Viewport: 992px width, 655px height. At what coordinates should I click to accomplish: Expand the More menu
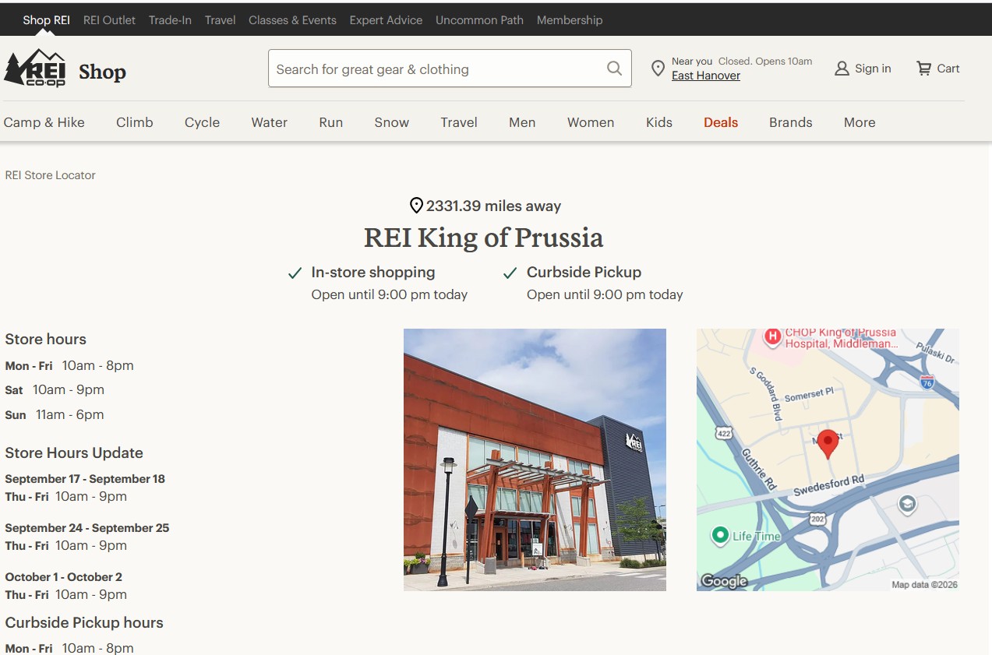tap(860, 122)
